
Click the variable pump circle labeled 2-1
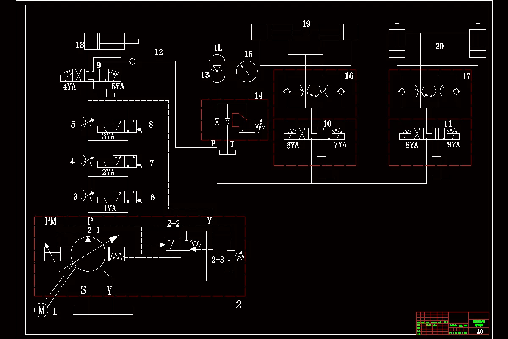[x=88, y=253]
